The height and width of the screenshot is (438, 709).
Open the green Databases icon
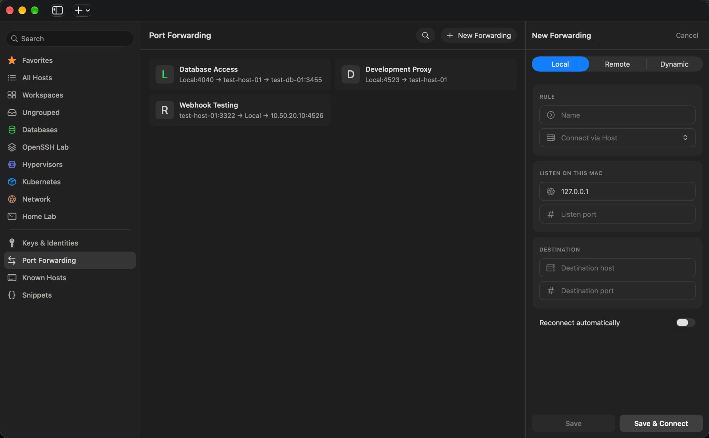tap(12, 130)
